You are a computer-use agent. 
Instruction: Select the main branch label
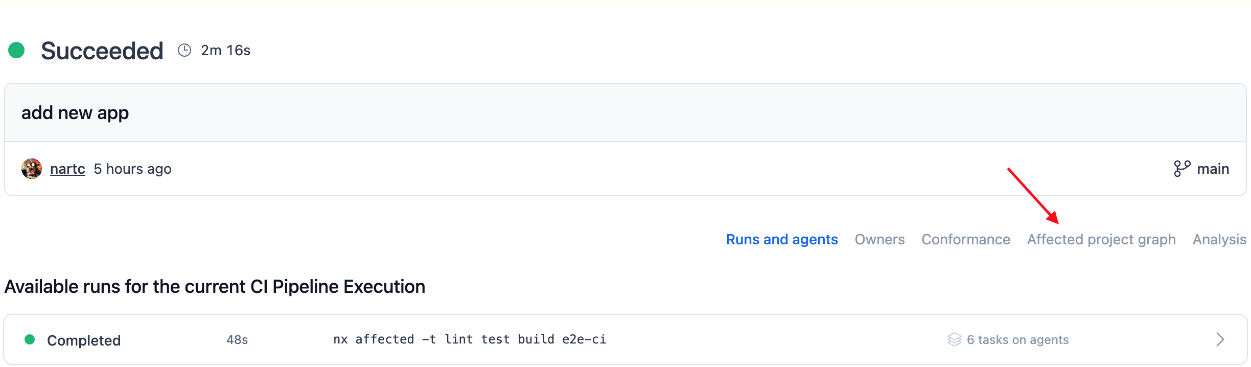(x=1213, y=169)
